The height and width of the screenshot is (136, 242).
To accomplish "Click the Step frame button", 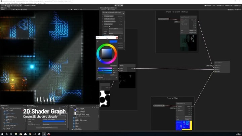I will [x=122, y=6].
